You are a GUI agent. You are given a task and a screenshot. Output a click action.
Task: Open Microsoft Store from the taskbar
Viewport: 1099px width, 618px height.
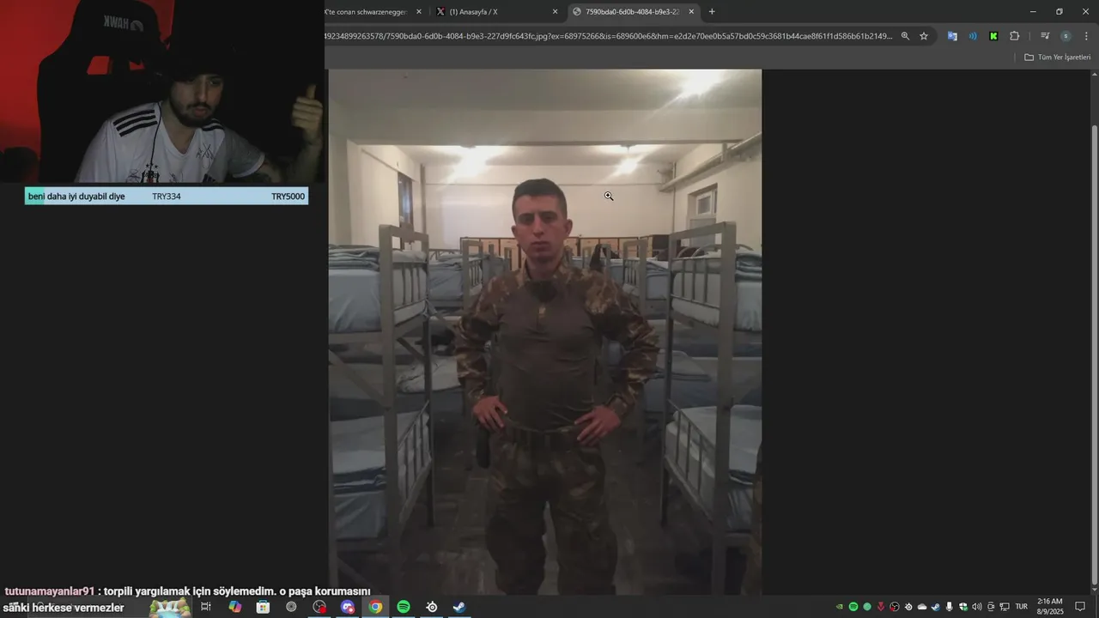tap(263, 607)
